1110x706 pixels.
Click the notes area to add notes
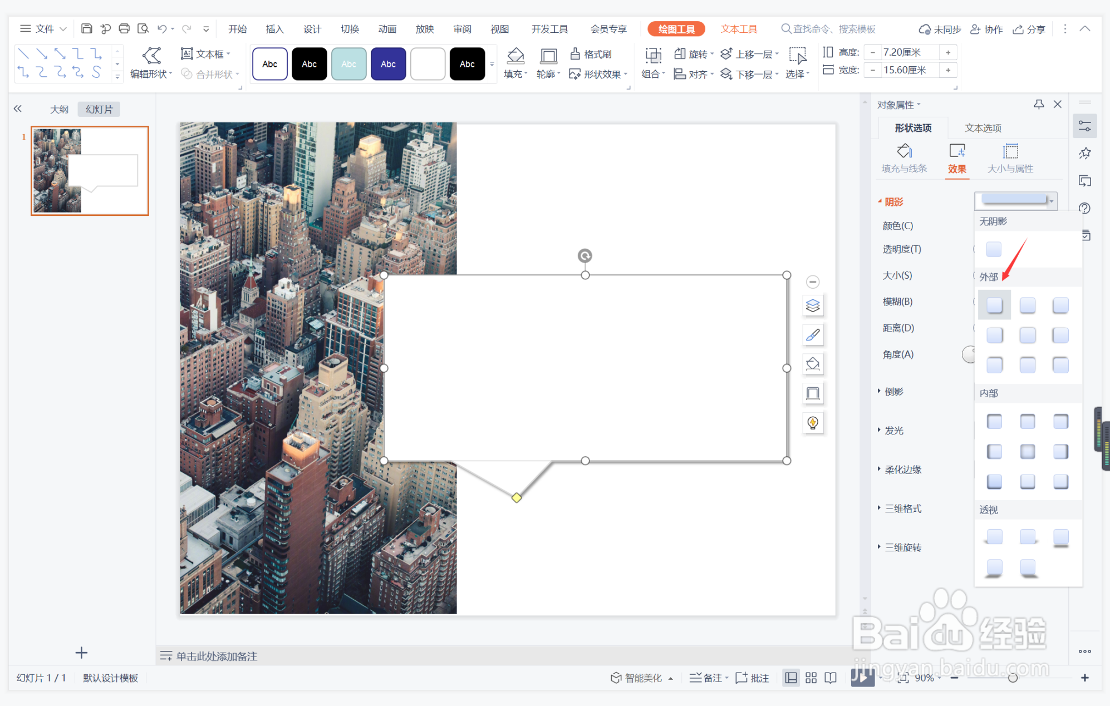(x=217, y=656)
